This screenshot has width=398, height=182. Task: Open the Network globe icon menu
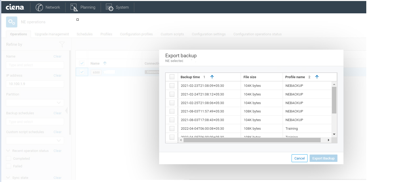coord(39,7)
